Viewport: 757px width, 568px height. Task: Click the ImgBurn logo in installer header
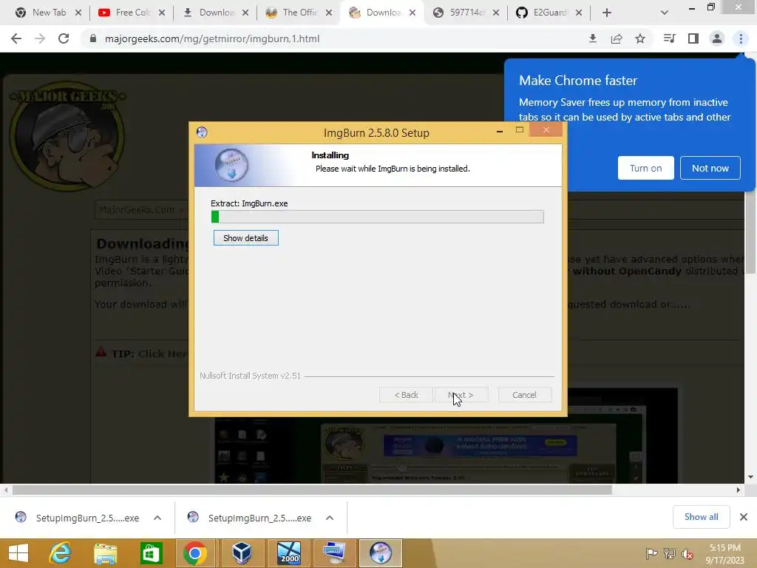231,165
